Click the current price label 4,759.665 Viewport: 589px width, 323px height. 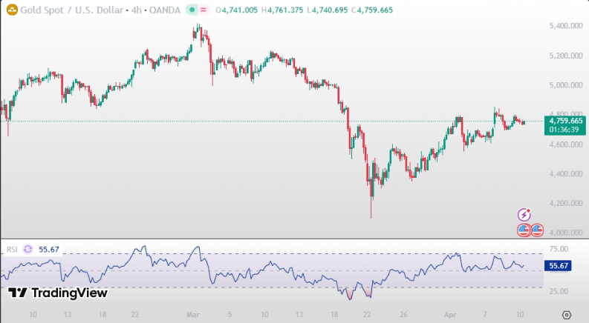tap(566, 120)
